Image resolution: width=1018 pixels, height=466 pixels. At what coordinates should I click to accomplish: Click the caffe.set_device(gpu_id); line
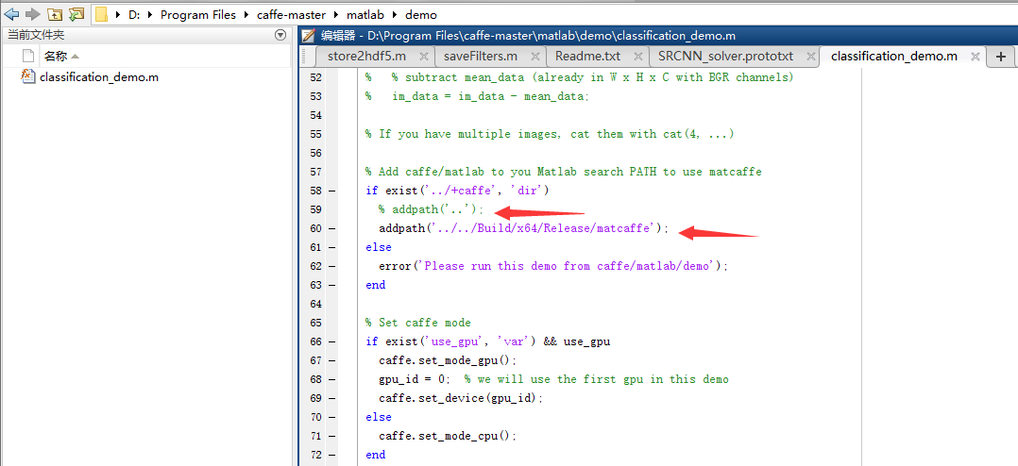click(x=461, y=398)
